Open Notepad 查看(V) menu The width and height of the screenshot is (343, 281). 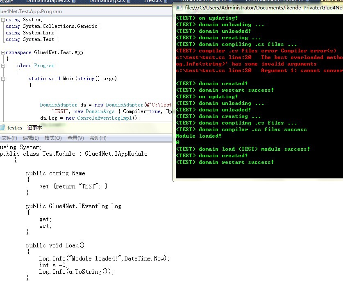click(76, 138)
